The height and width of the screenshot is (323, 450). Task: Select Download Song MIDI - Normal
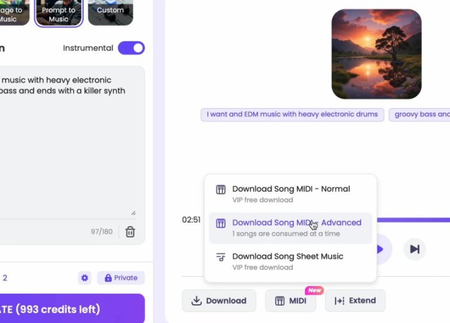coord(290,194)
